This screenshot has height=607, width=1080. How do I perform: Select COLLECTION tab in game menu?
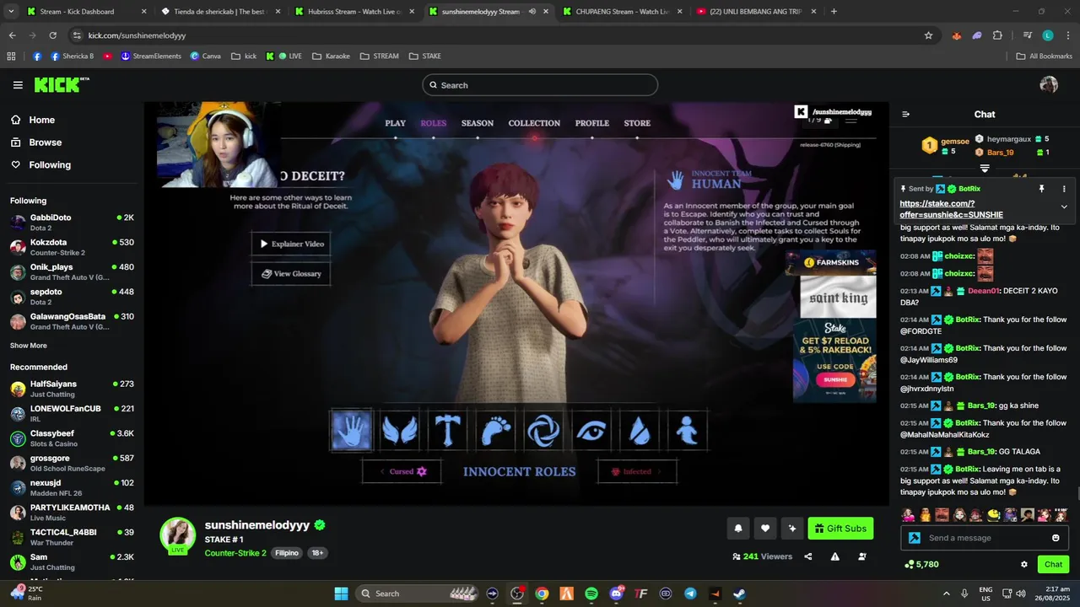click(534, 123)
